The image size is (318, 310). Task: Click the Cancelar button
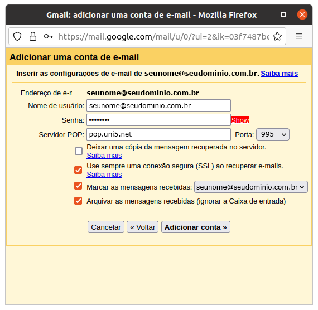point(106,227)
